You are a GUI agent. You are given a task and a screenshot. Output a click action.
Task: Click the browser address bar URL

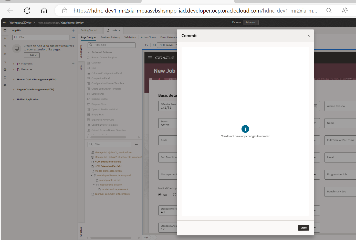[x=195, y=10]
